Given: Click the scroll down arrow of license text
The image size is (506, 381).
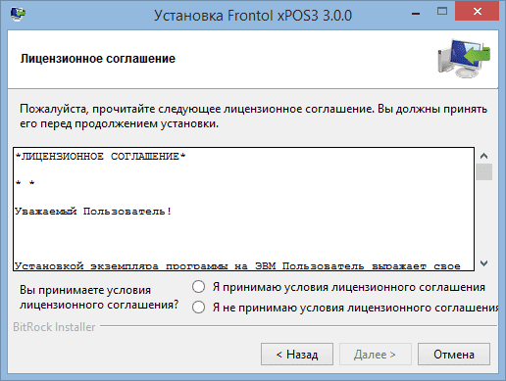Looking at the screenshot, I should pos(484,262).
